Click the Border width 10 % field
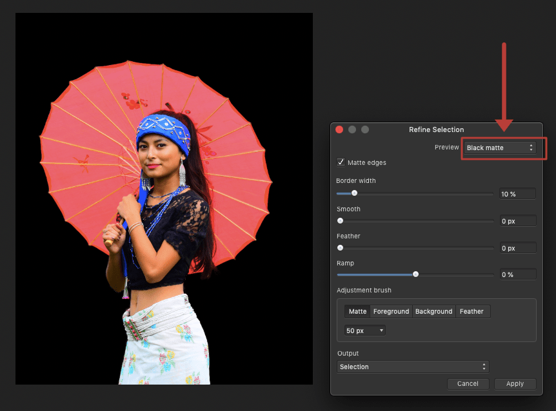This screenshot has width=556, height=411. [x=517, y=194]
